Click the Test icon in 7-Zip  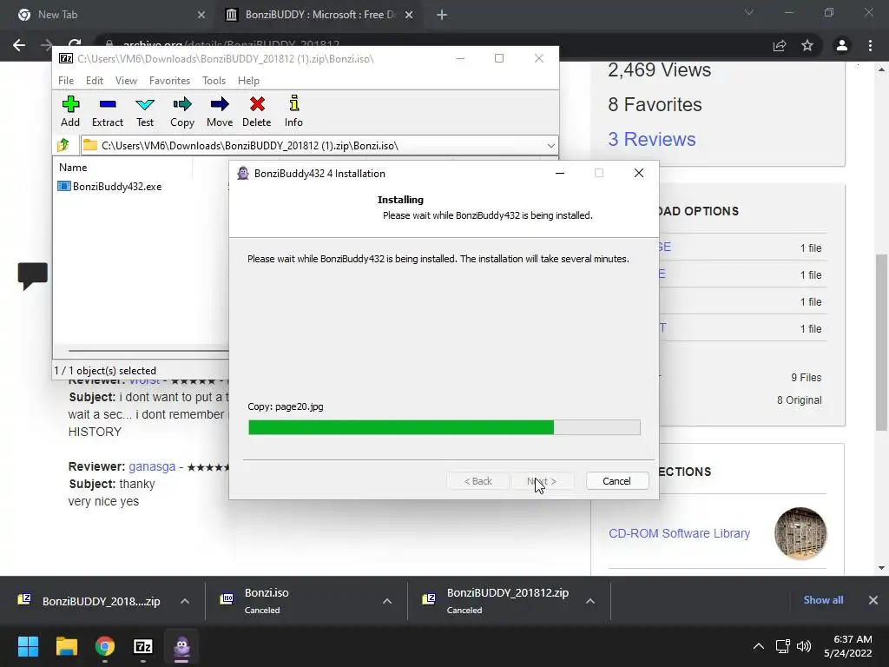tap(145, 112)
